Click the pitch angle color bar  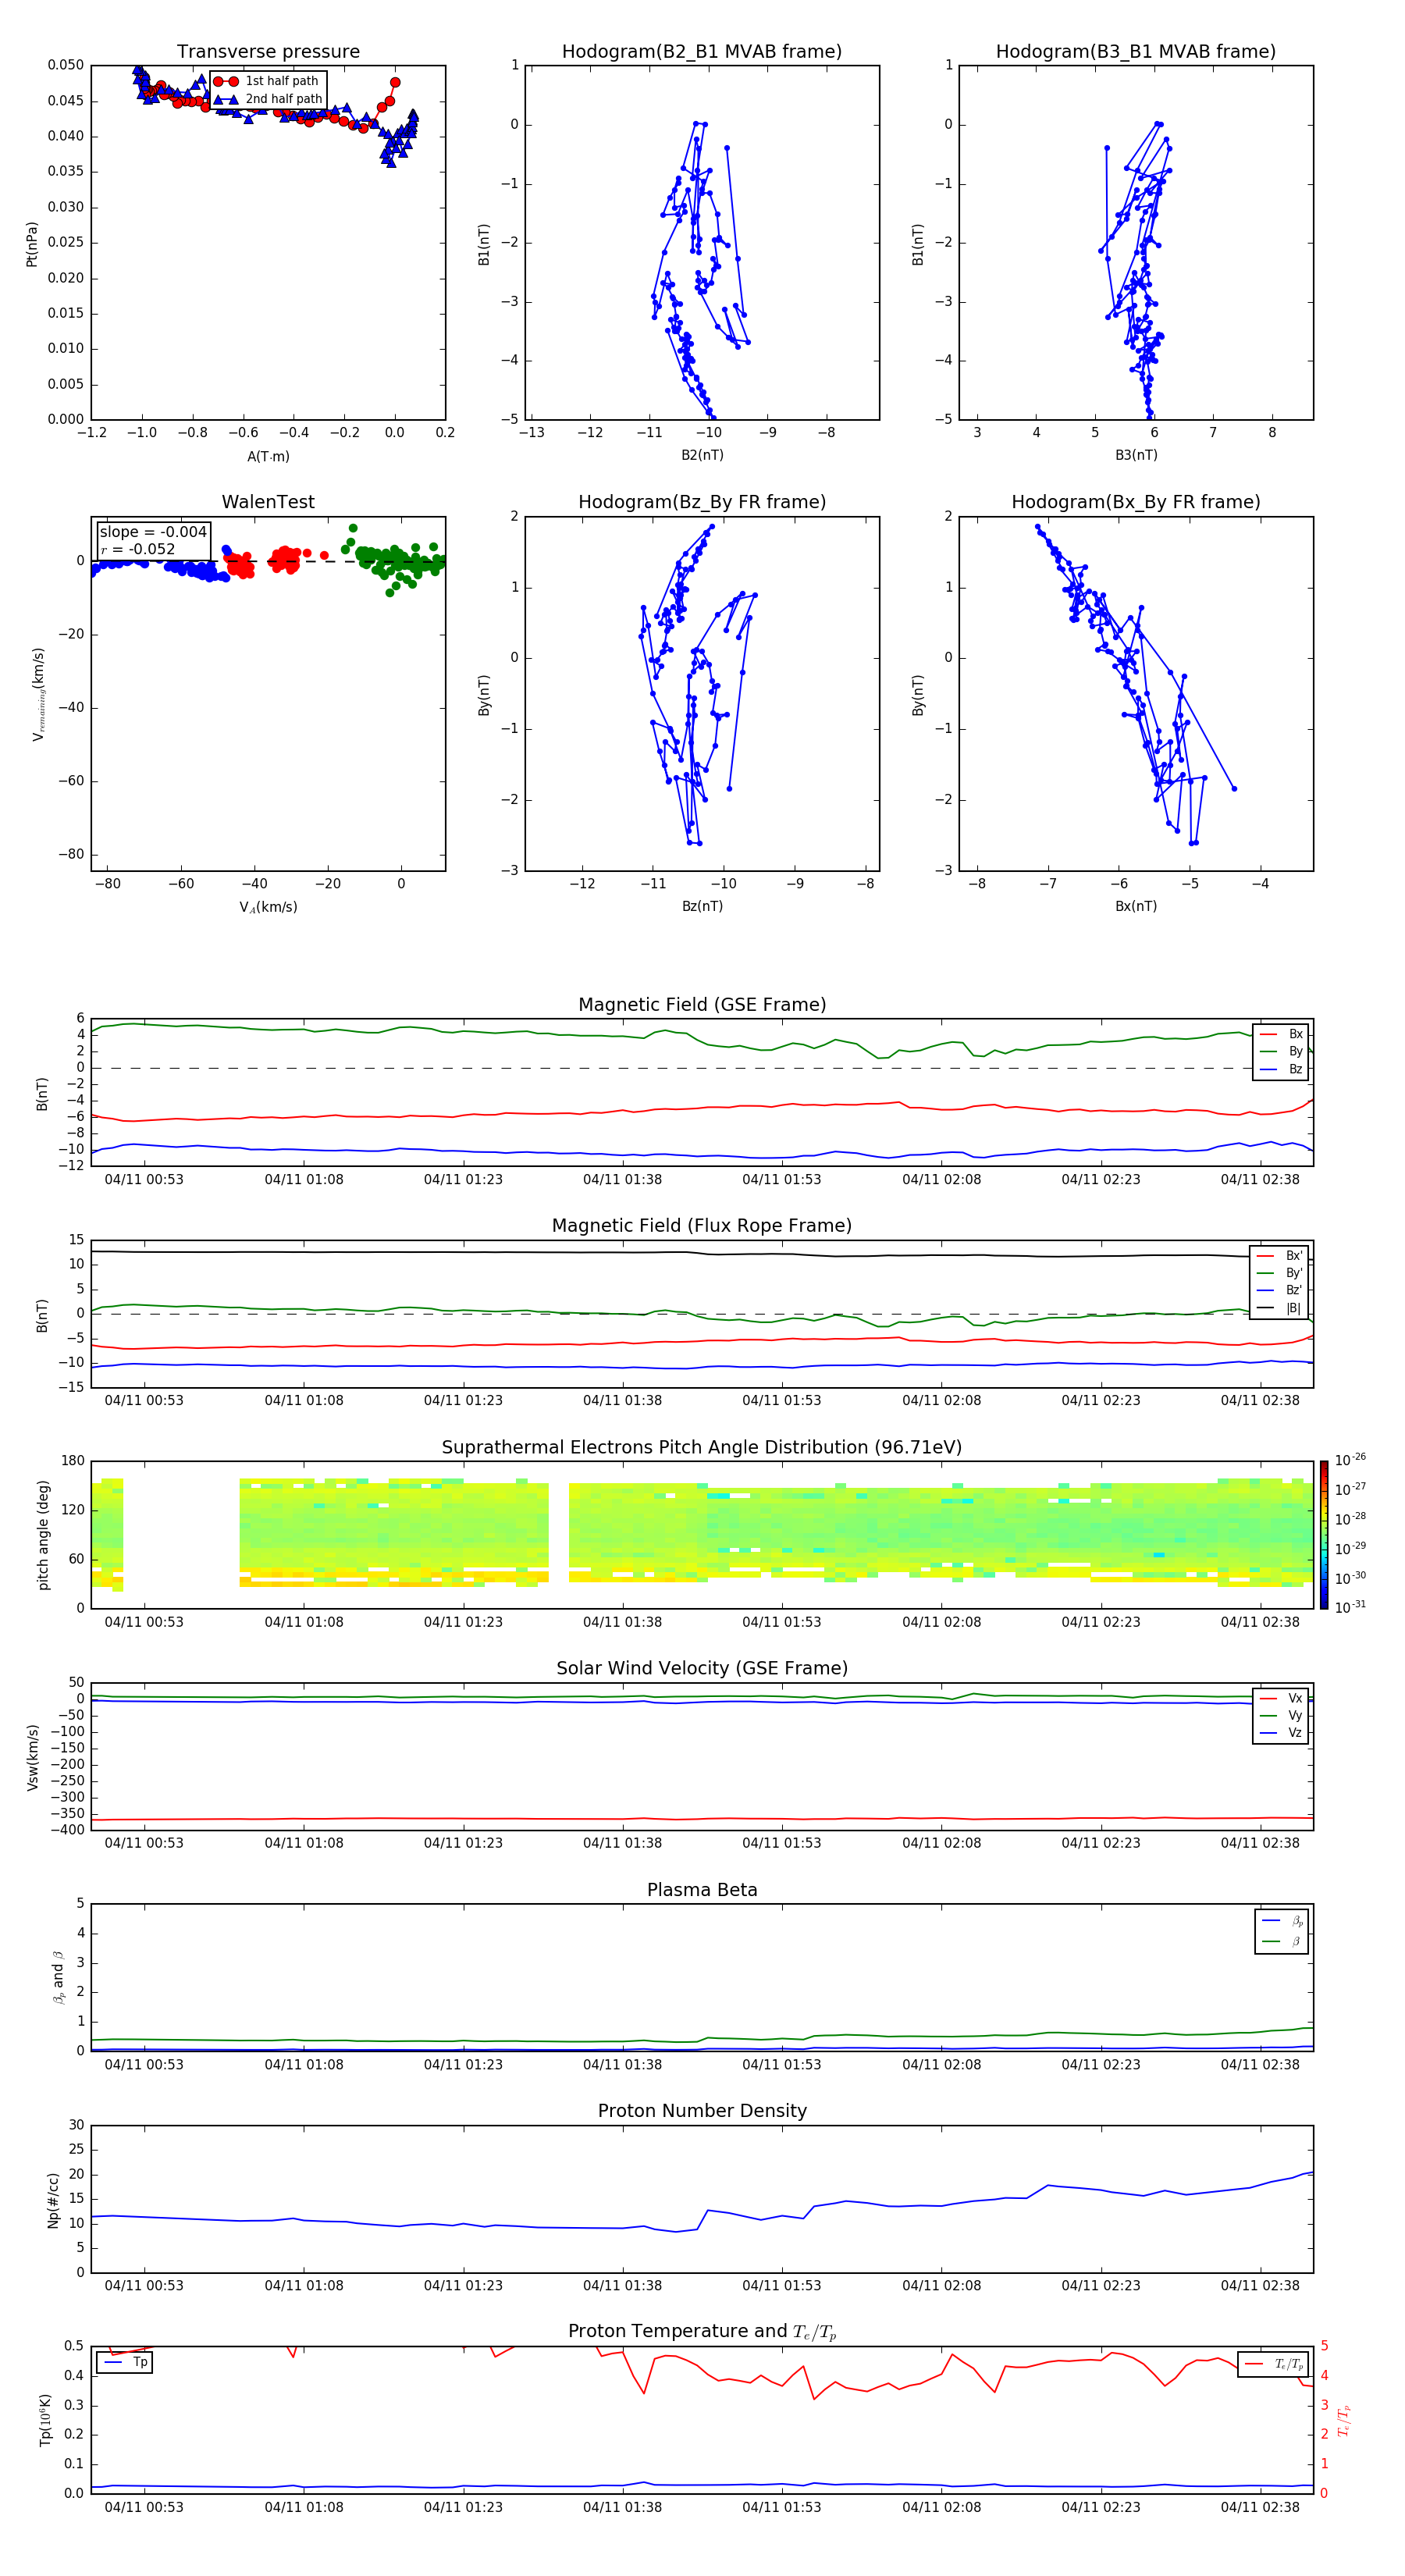click(x=1323, y=1535)
